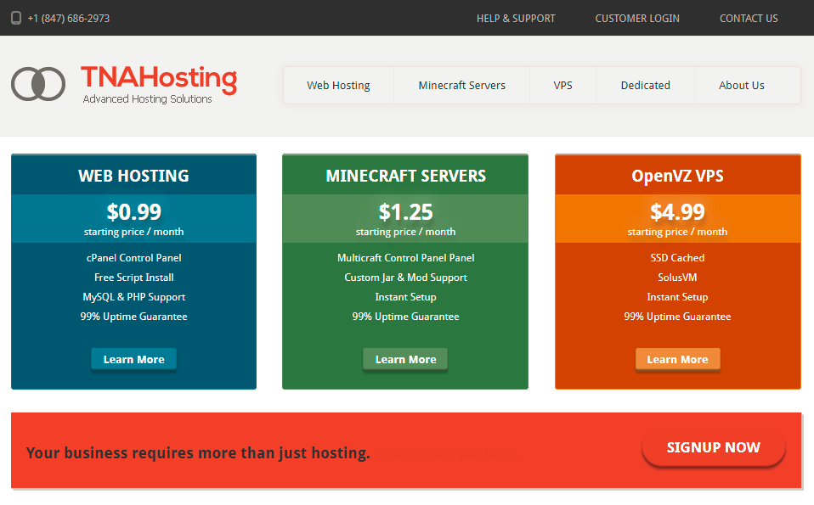Hit the Signup Now button
Screen dimensions: 814x505
[713, 447]
